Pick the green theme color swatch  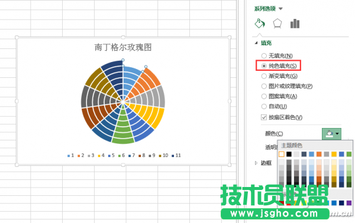point(349,154)
